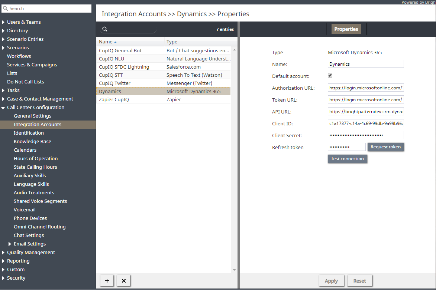This screenshot has width=436, height=290.
Task: Toggle the Default account checkbox
Action: [330, 76]
